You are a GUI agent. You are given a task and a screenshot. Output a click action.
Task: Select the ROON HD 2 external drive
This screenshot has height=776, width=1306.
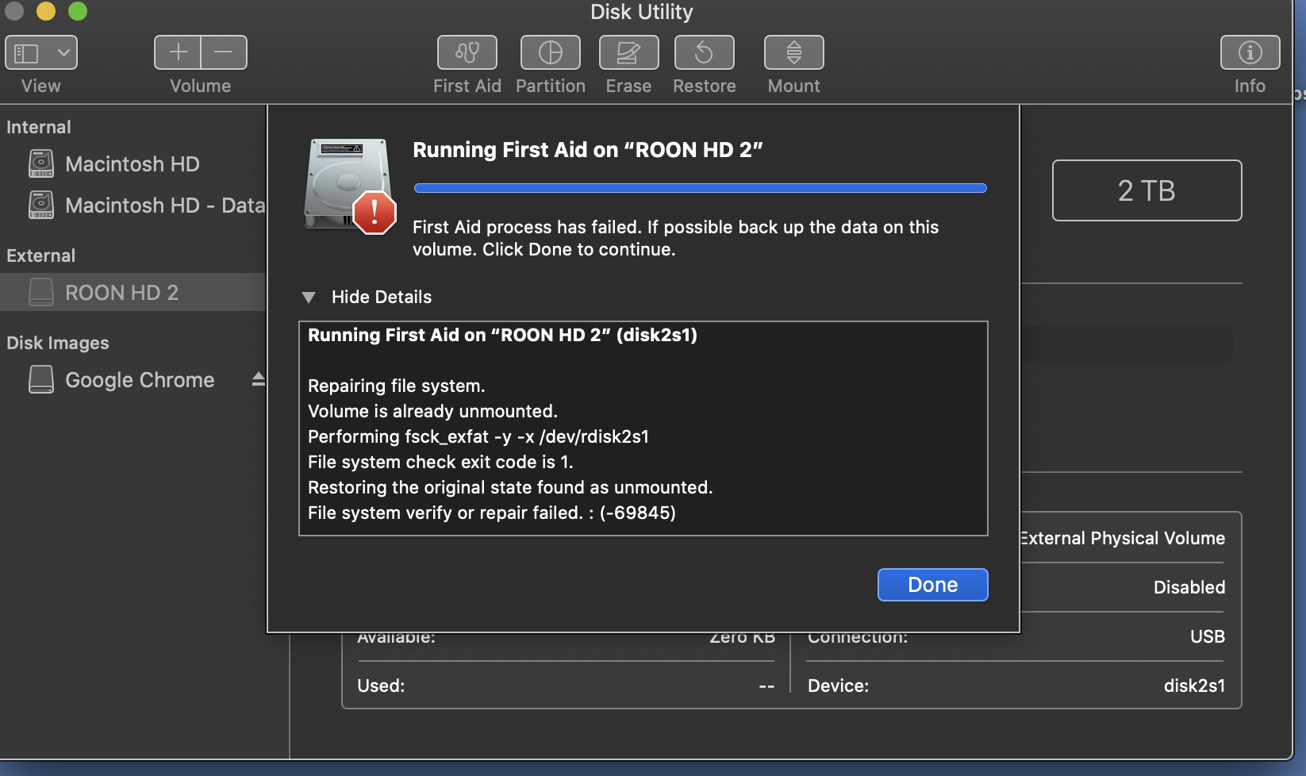133,293
